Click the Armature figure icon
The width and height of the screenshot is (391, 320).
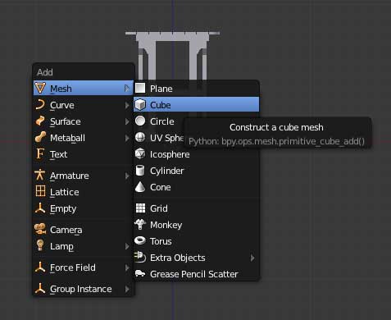40,175
